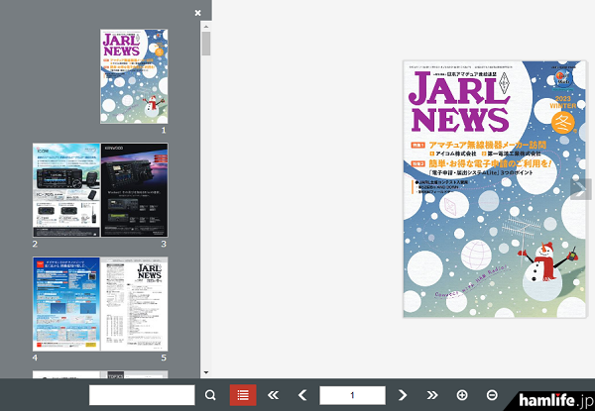This screenshot has width=595, height=411.
Task: Click the search magnifier icon
Action: pos(210,395)
